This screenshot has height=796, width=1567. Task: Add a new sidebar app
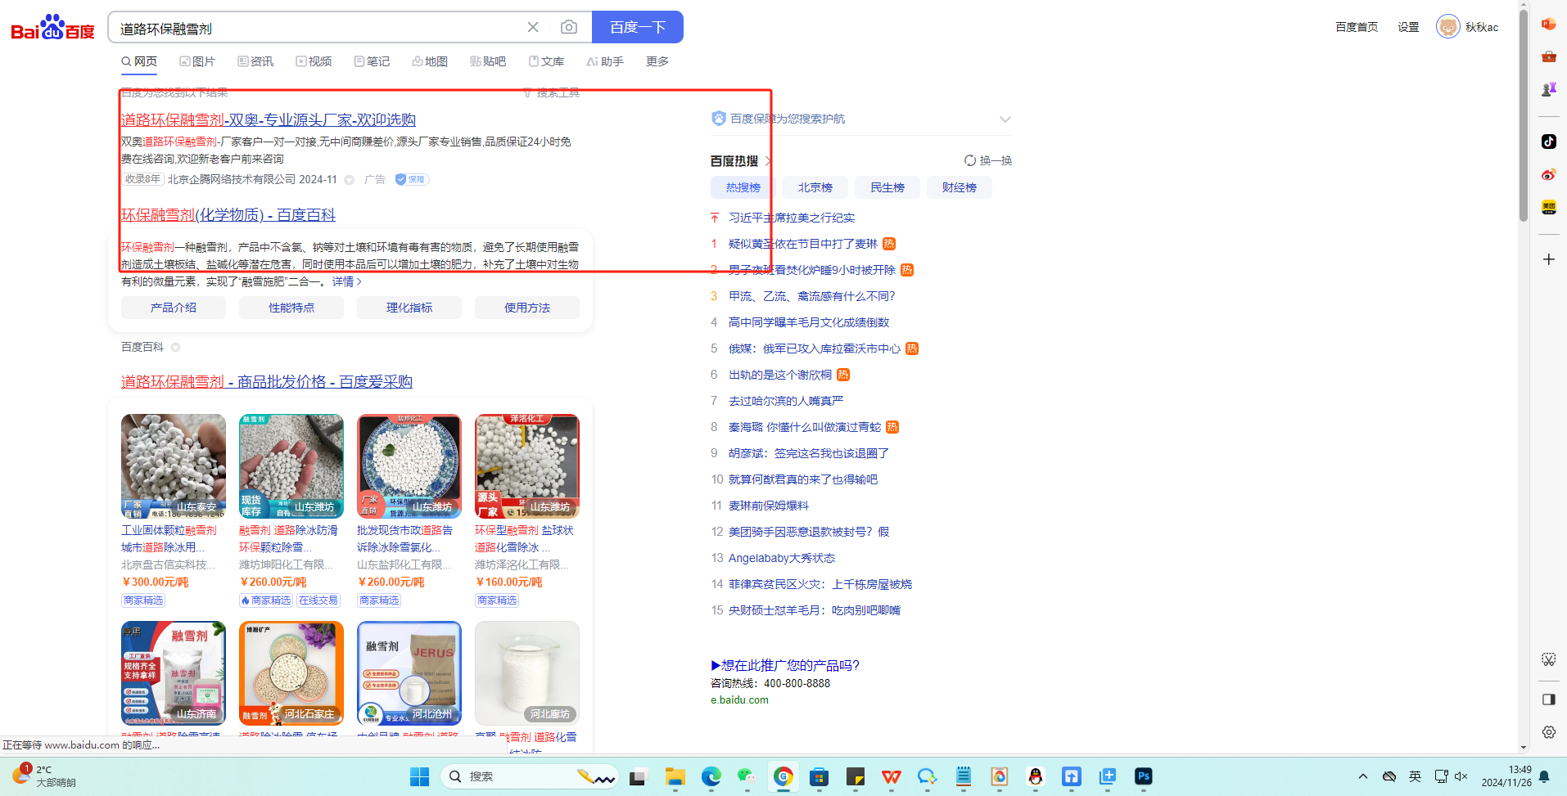[x=1548, y=259]
